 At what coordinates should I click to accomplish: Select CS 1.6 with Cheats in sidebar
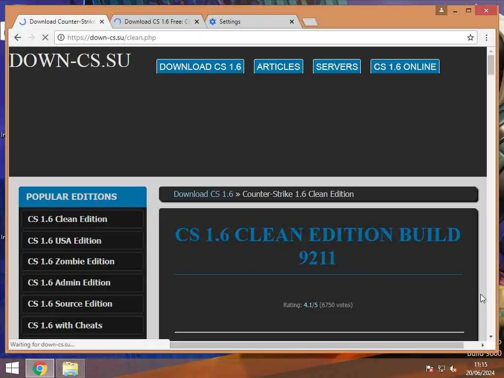(x=82, y=325)
